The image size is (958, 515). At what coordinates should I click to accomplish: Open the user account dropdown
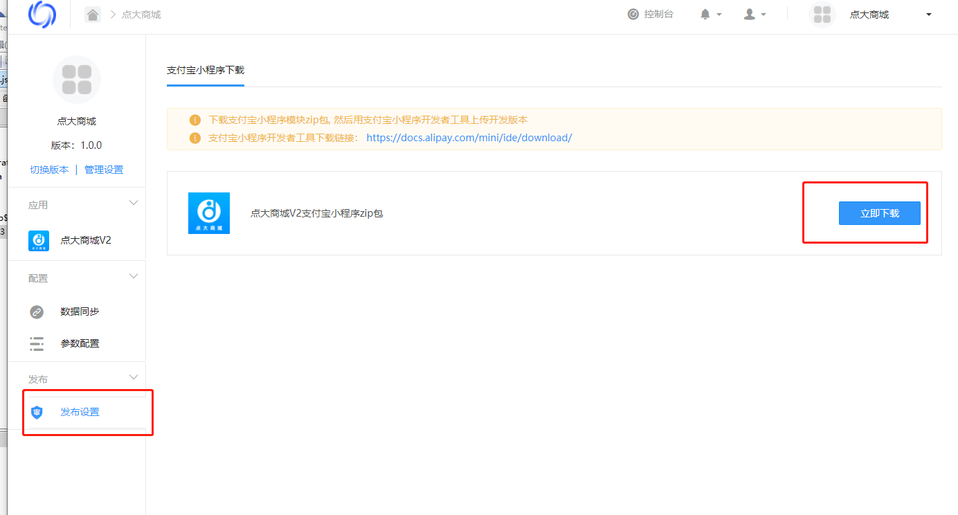click(x=754, y=14)
